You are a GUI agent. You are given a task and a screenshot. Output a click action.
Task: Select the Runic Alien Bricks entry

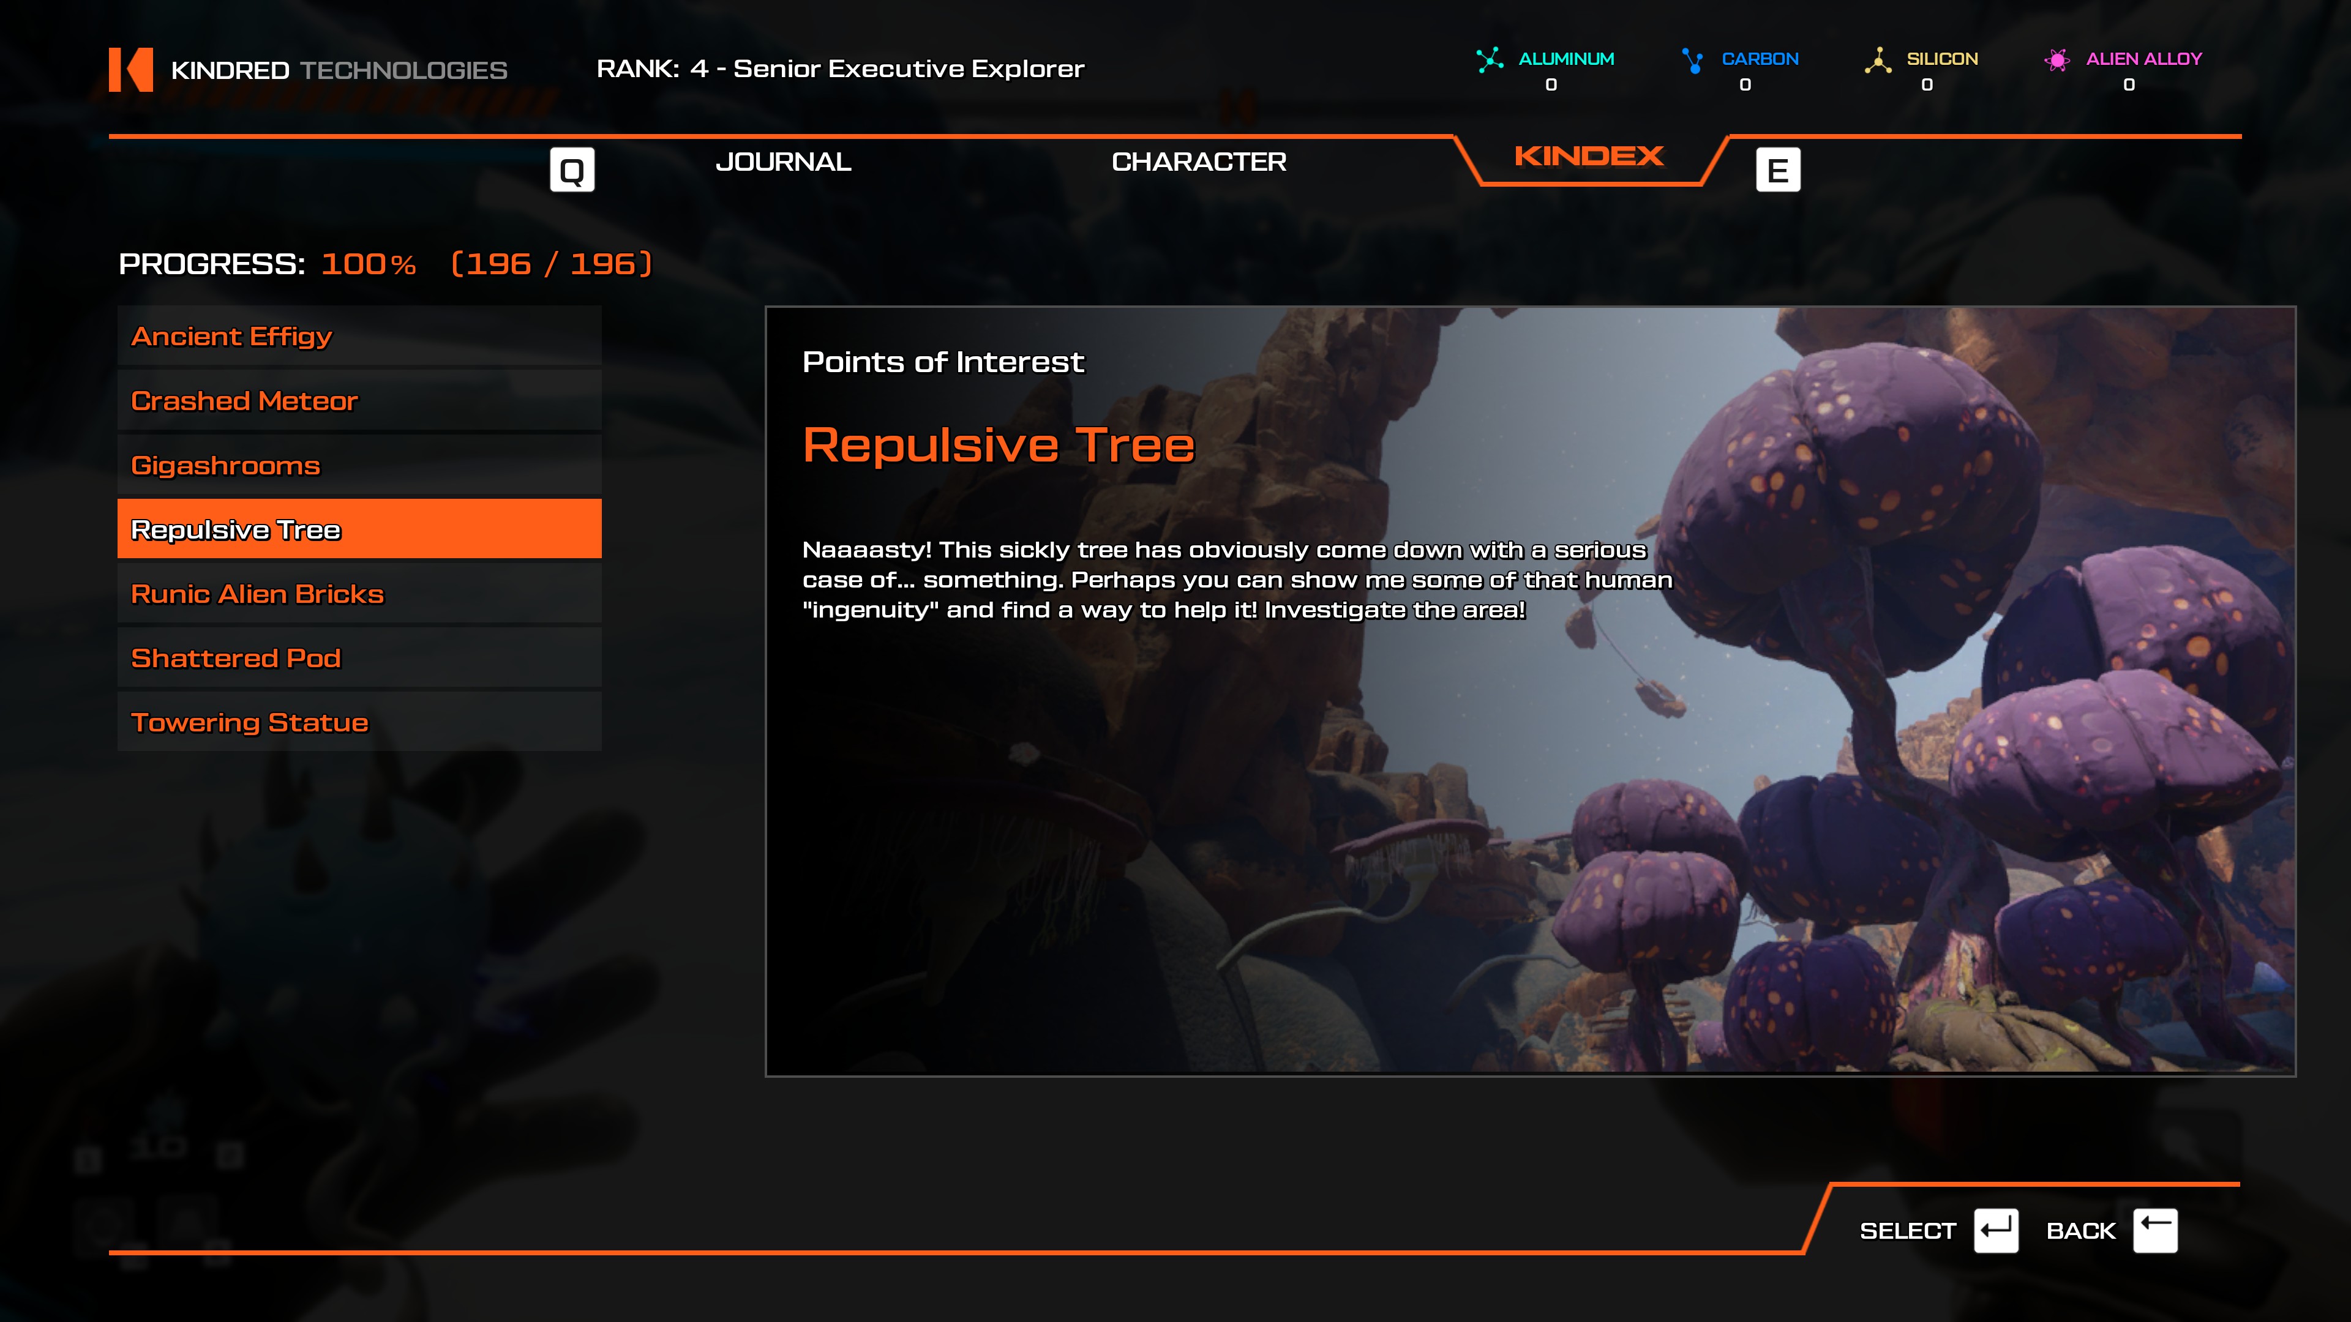point(359,594)
